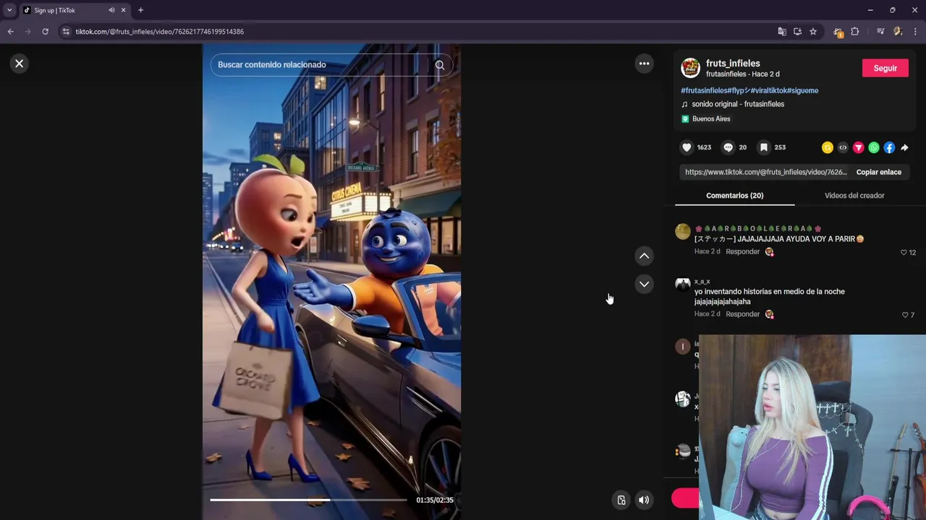
Task: Select the Sign up | TikTok tab
Action: click(75, 10)
